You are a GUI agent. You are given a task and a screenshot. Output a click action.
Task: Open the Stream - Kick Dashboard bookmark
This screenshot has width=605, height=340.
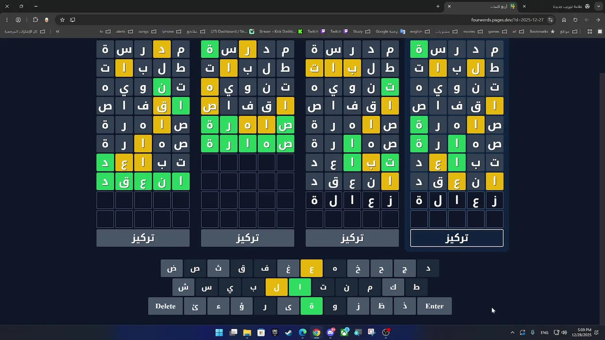coord(280,32)
